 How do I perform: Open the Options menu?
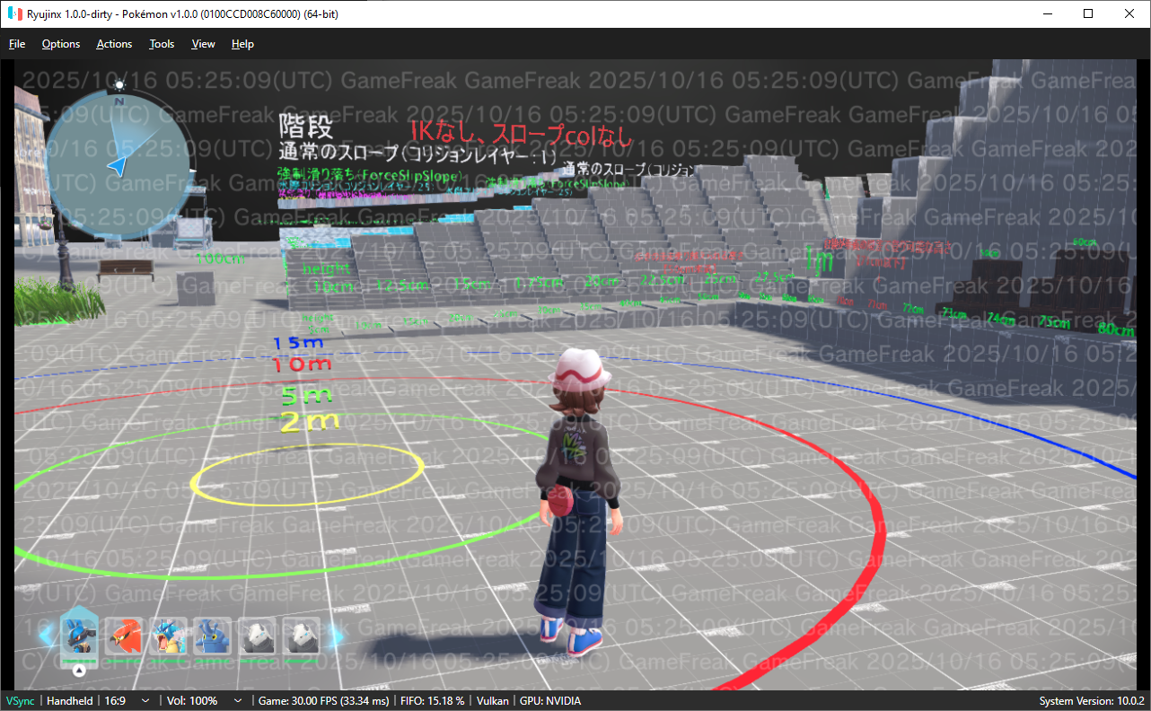pyautogui.click(x=61, y=44)
